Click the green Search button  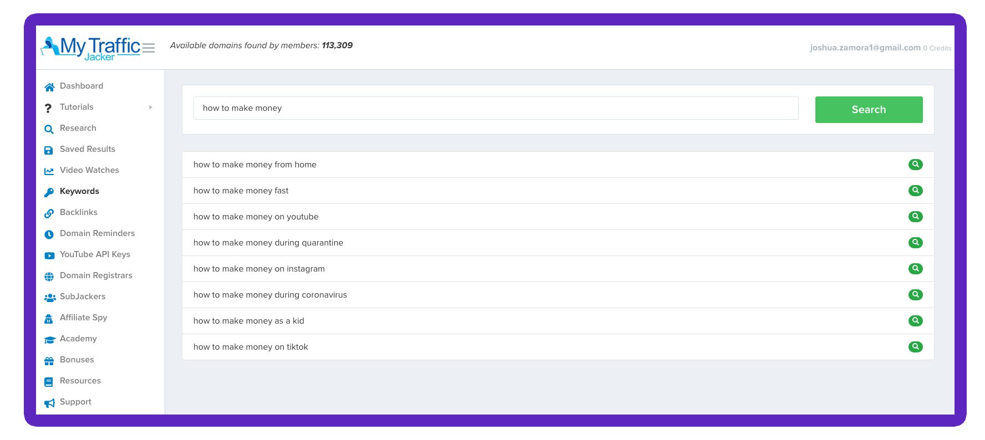(x=869, y=110)
